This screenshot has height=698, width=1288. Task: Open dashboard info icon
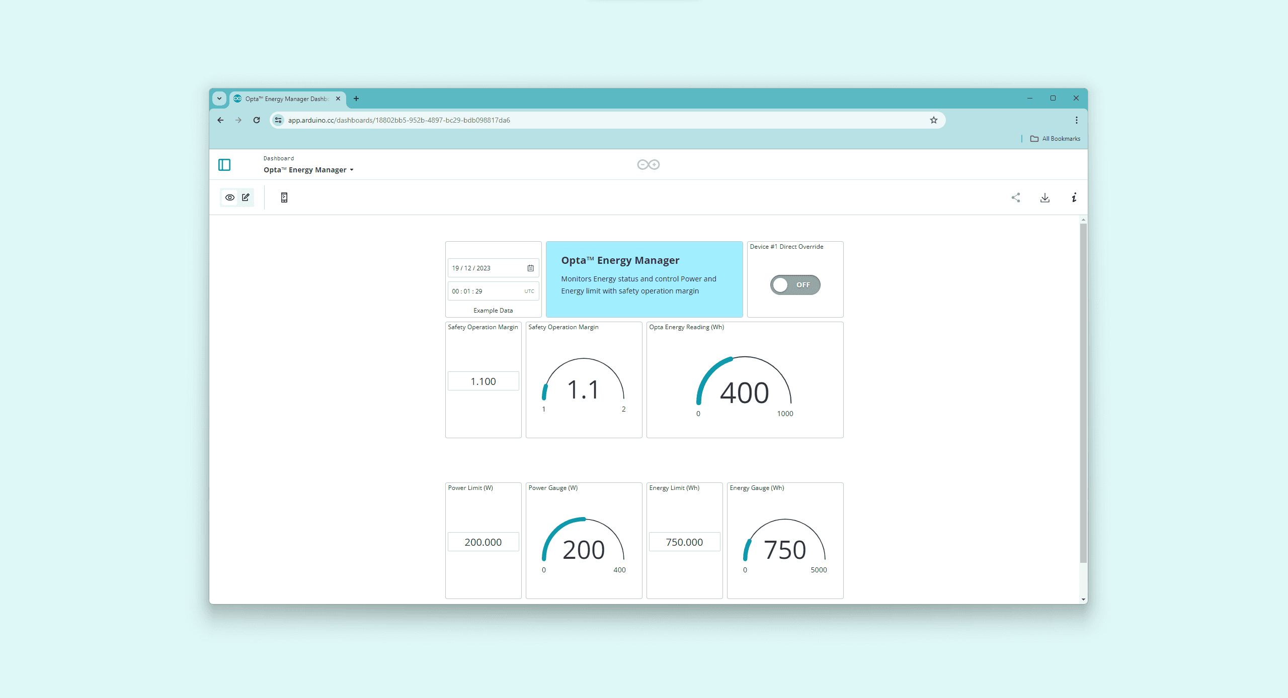(1074, 197)
